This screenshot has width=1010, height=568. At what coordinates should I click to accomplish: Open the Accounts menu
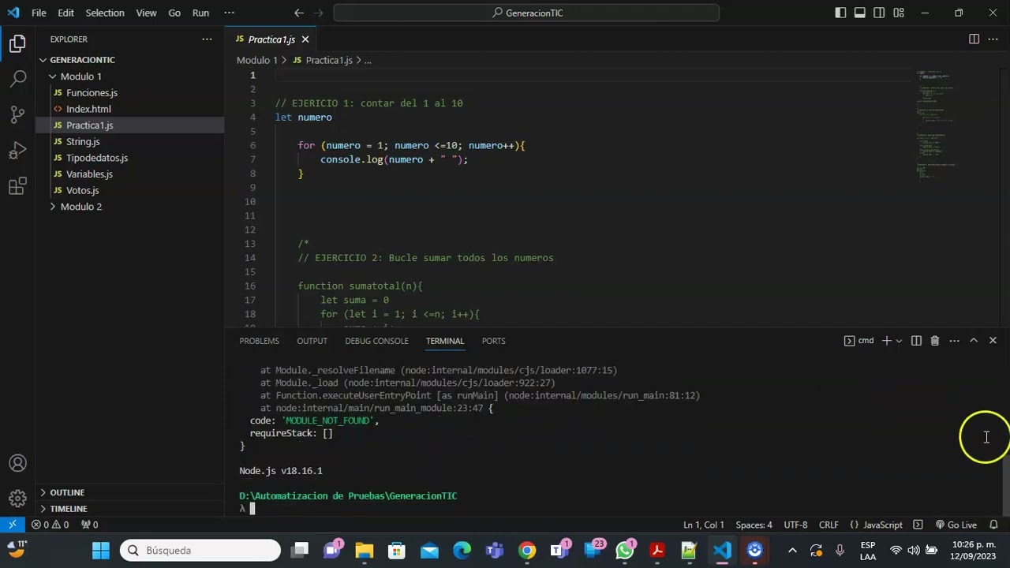(x=17, y=463)
